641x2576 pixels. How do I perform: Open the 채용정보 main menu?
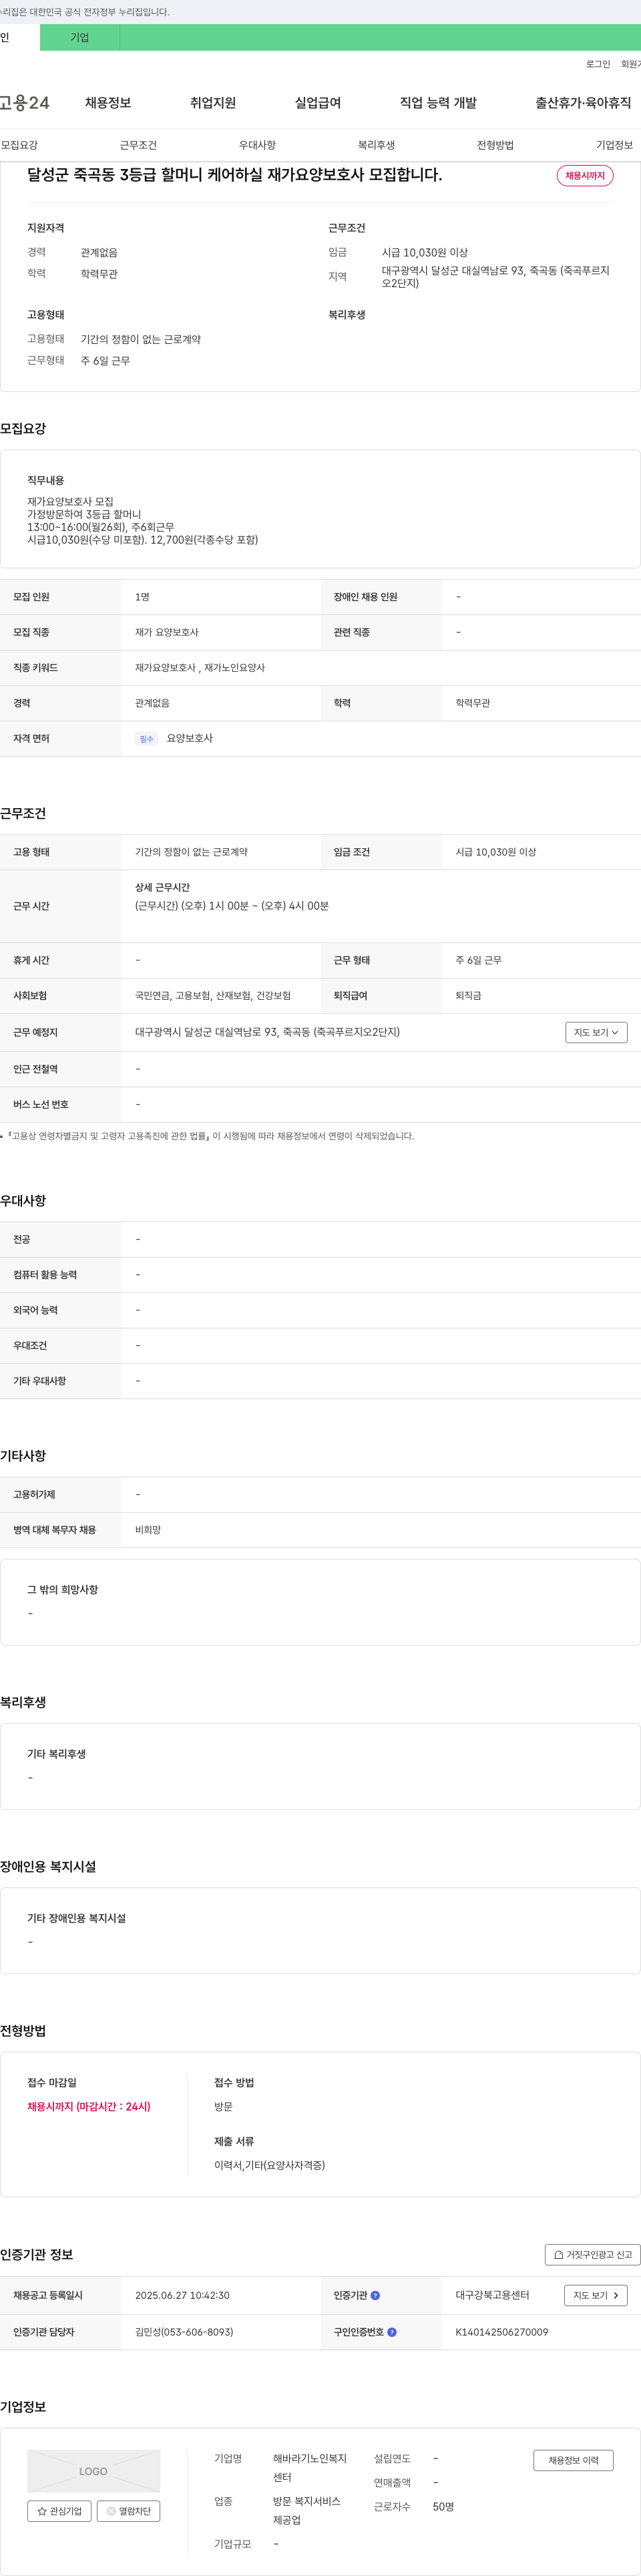coord(108,103)
